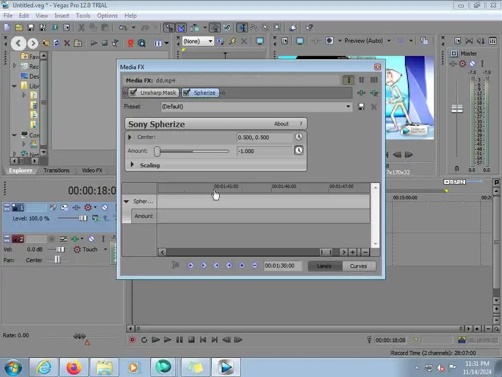Switch to the Video FX tab
Image resolution: width=502 pixels, height=377 pixels.
(x=92, y=170)
